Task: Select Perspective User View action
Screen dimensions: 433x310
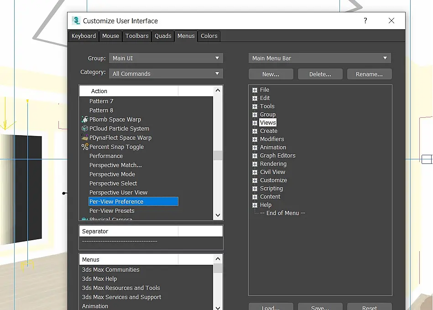Action: 118,192
